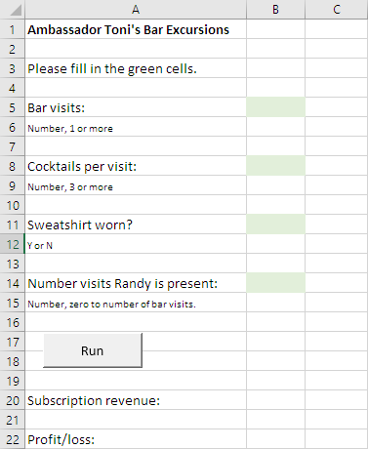Click the 'Number, 3 or more' hint cell

tap(136, 185)
